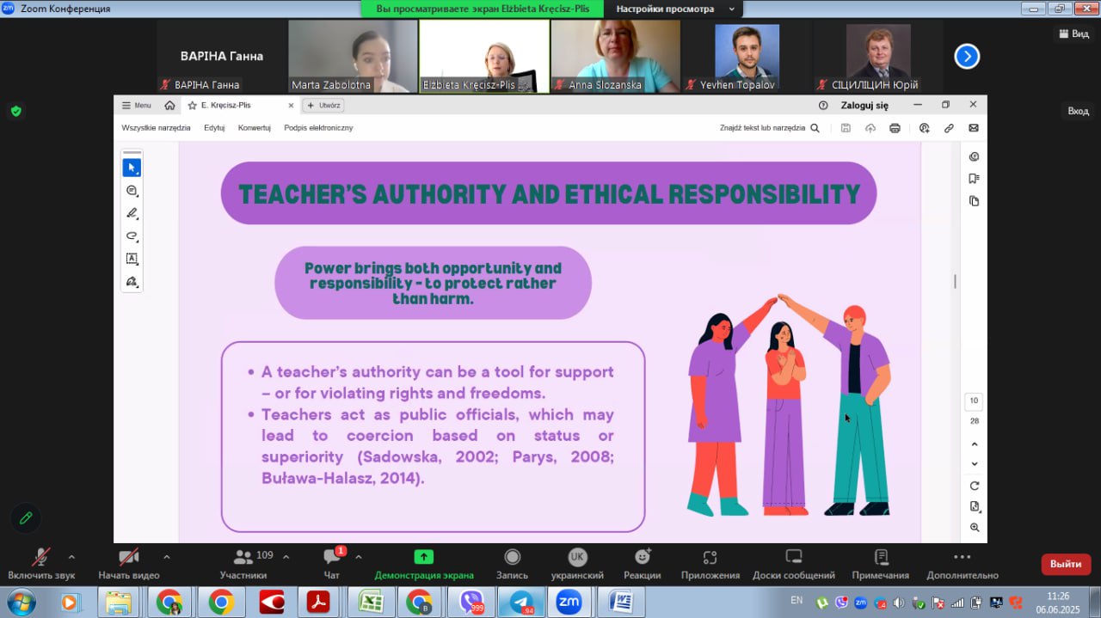Expand participants options arrow next to 109
Screen dimensions: 1101x618
(x=286, y=556)
